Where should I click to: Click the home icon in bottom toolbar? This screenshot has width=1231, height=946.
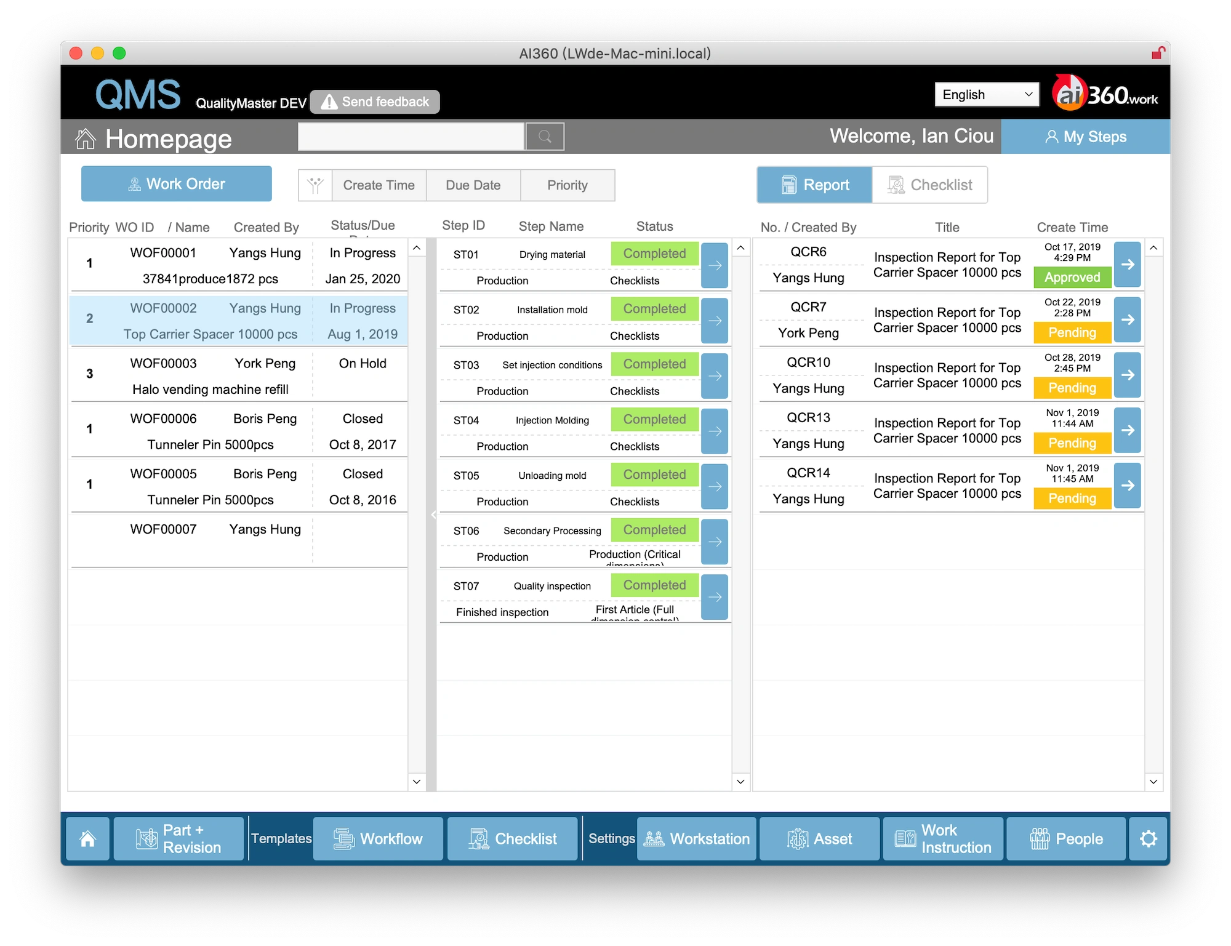pos(87,839)
